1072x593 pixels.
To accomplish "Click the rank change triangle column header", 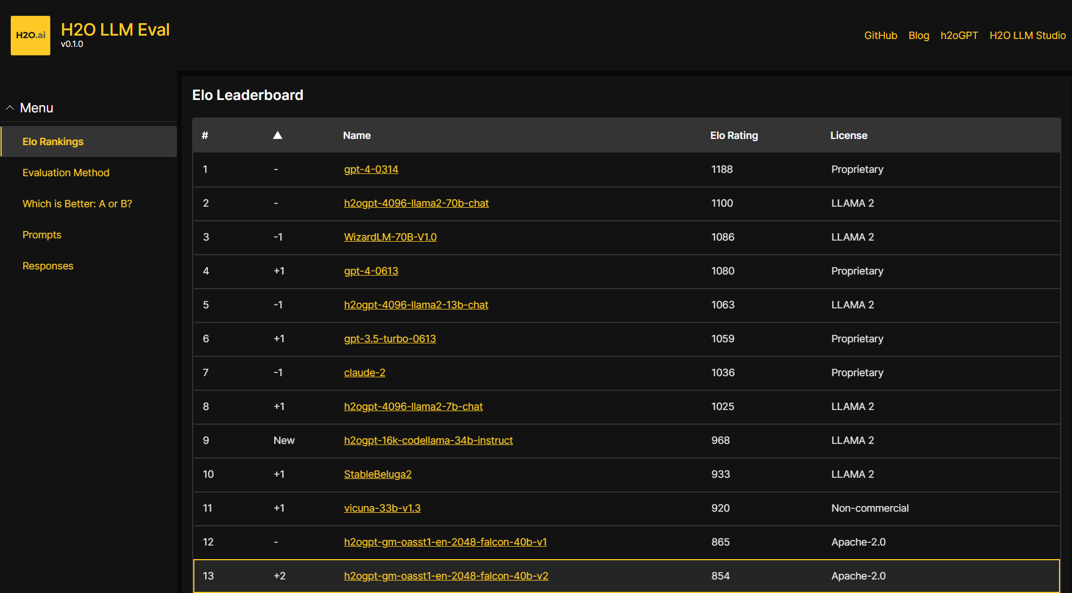I will [x=277, y=135].
